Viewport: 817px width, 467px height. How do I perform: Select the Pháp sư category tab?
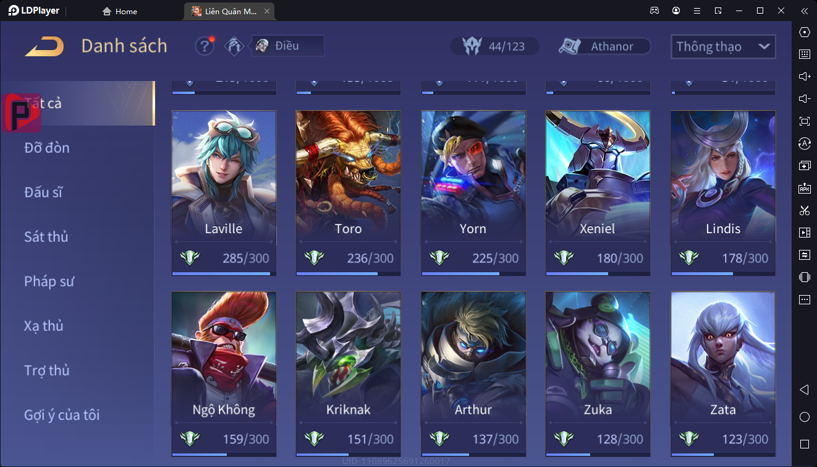(x=49, y=281)
